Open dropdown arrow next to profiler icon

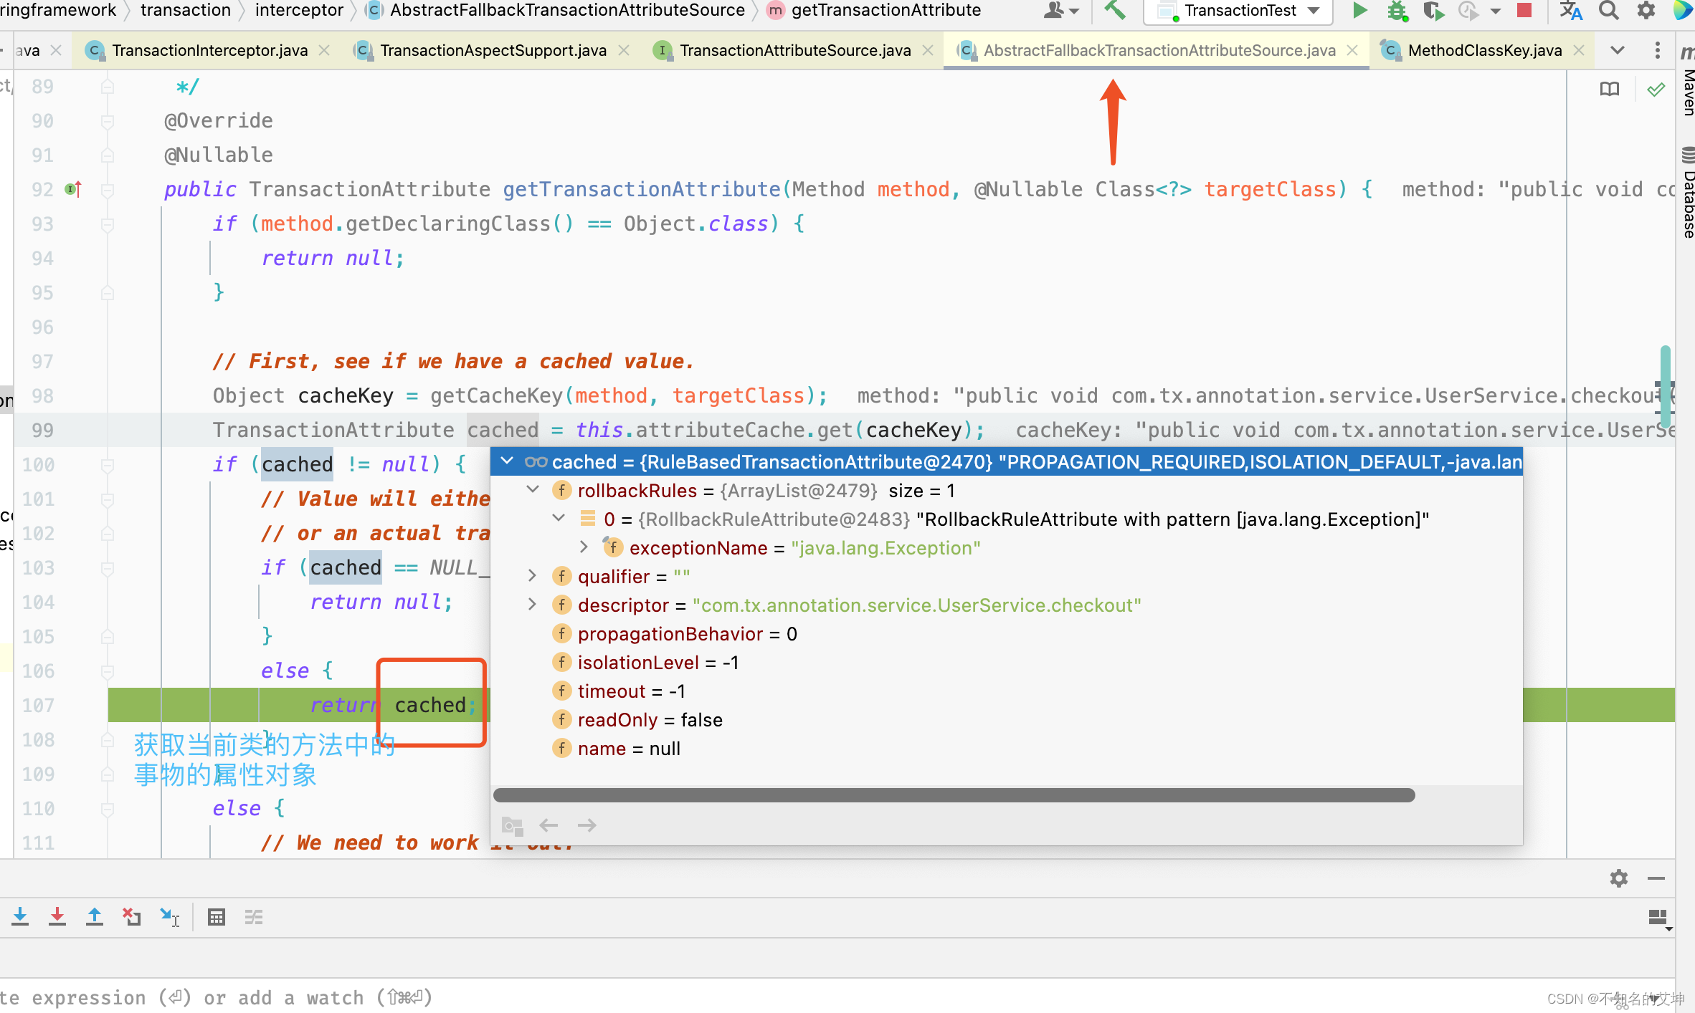[x=1496, y=11]
